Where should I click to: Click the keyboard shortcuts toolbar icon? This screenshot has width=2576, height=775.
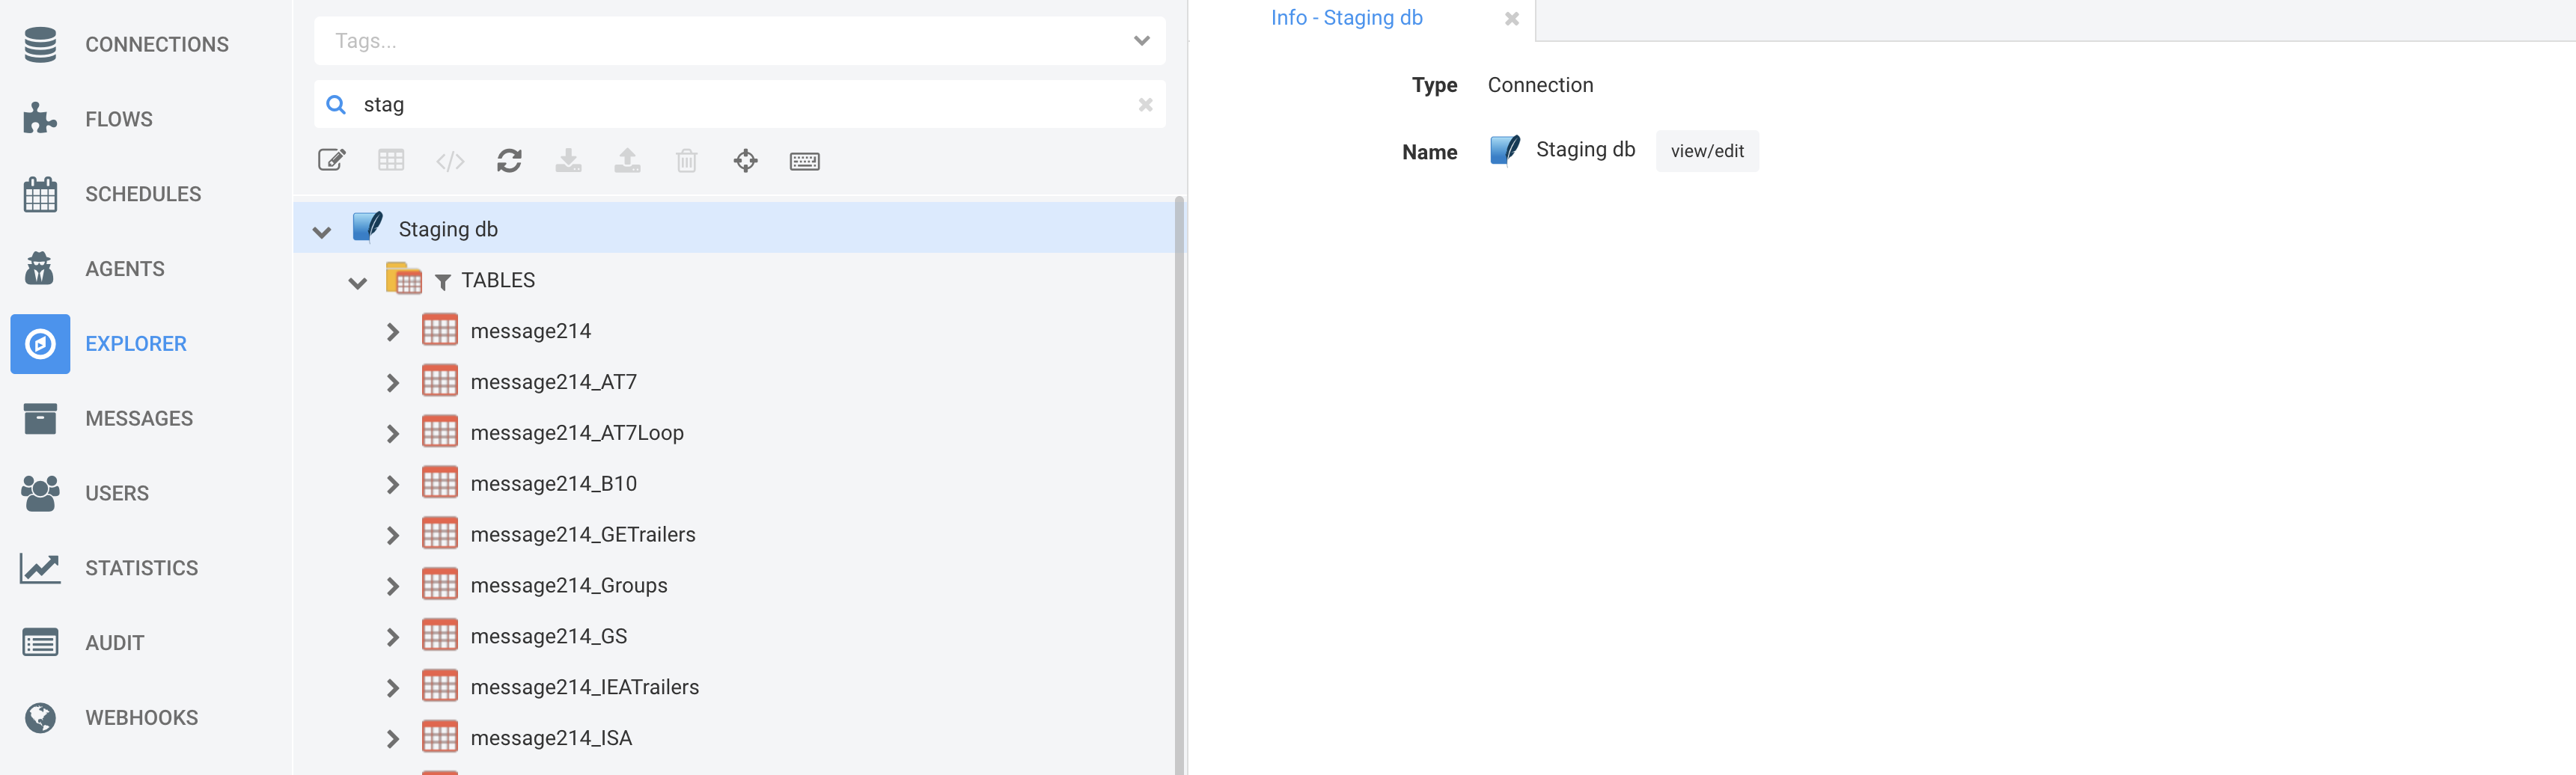(x=805, y=161)
